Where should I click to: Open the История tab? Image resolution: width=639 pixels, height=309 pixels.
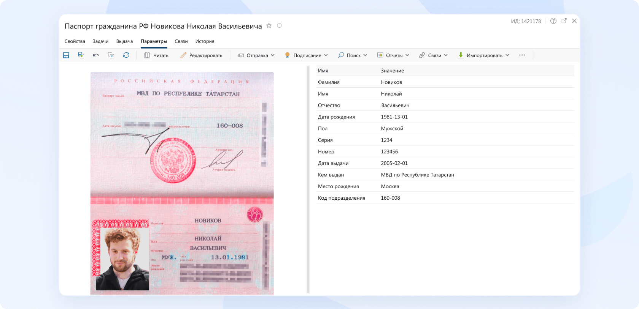(x=205, y=41)
